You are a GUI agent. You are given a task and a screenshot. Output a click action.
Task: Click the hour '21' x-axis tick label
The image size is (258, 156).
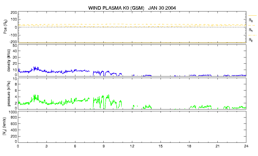[218, 146]
